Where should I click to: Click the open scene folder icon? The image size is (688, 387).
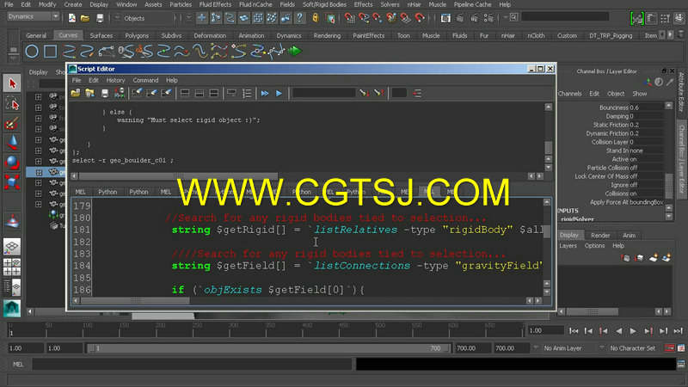click(85, 18)
